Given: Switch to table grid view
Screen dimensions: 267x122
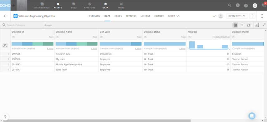Looking at the screenshot, I should pyautogui.click(x=235, y=25).
